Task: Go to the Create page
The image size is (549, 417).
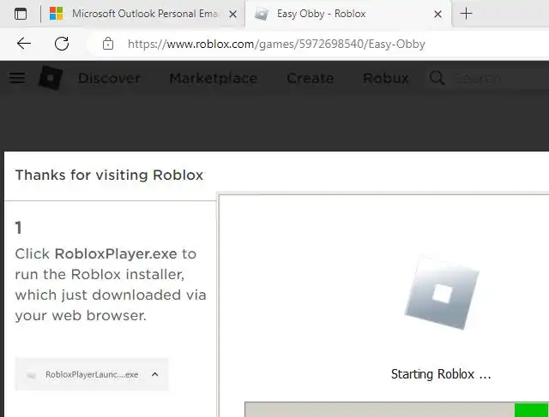Action: pyautogui.click(x=310, y=78)
